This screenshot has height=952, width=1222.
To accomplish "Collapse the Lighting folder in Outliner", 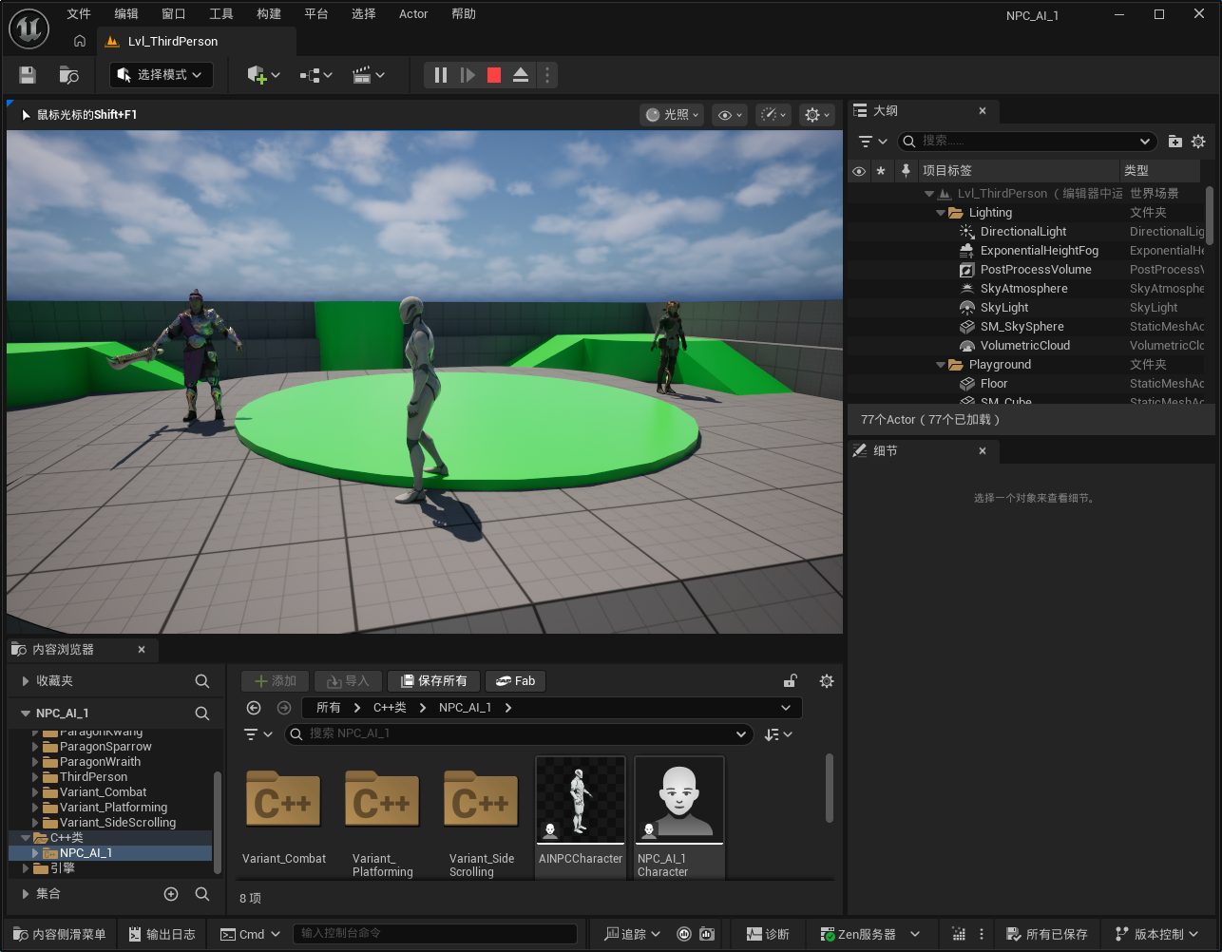I will pyautogui.click(x=942, y=213).
